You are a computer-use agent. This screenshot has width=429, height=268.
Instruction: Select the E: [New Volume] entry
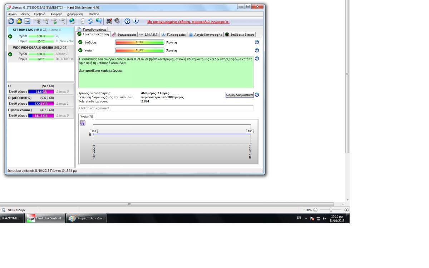40,113
